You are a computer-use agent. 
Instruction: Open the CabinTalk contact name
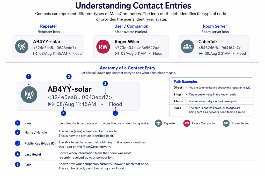point(208,42)
